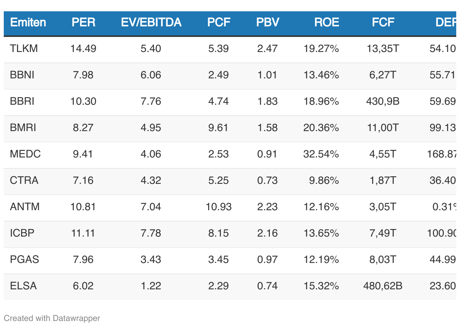The width and height of the screenshot is (460, 327).
Task: Select the TLKM row label
Action: coord(24,49)
